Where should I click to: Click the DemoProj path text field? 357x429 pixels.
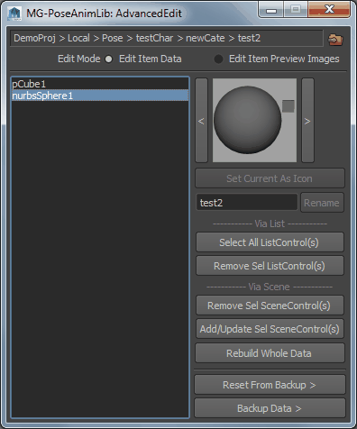pyautogui.click(x=167, y=38)
